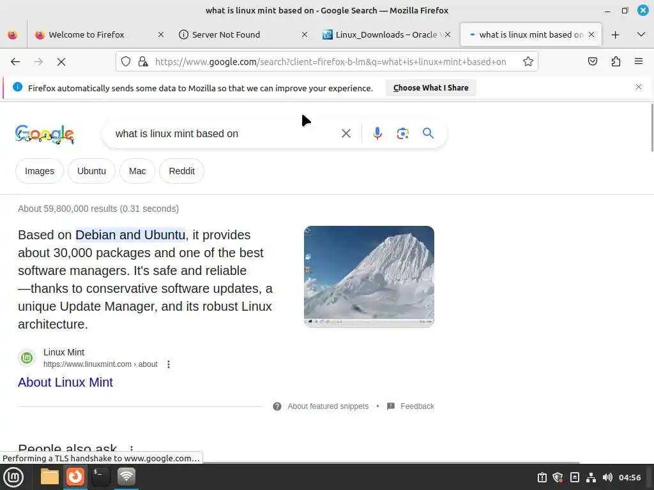The image size is (654, 490).
Task: Click the Google logo
Action: (x=45, y=134)
